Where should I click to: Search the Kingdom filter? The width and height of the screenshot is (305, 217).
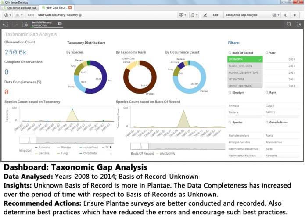coord(230,92)
